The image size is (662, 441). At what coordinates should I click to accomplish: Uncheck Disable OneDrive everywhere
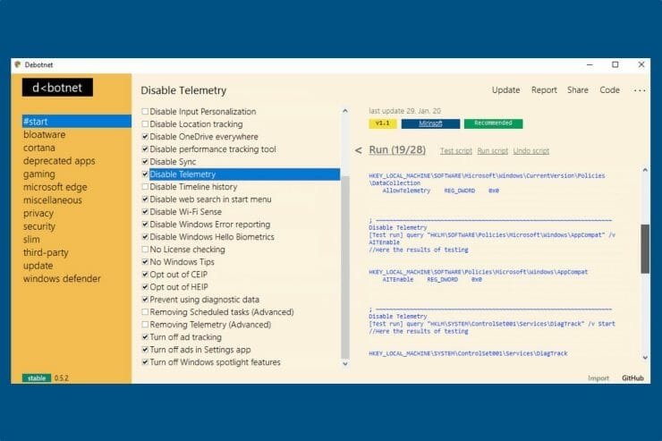pyautogui.click(x=145, y=136)
